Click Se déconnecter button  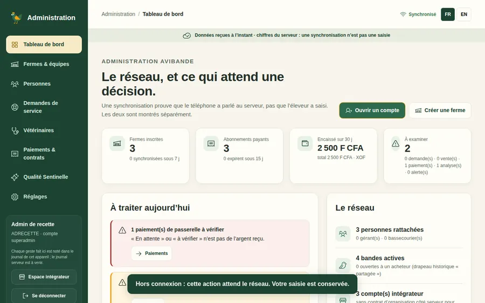[x=44, y=296]
